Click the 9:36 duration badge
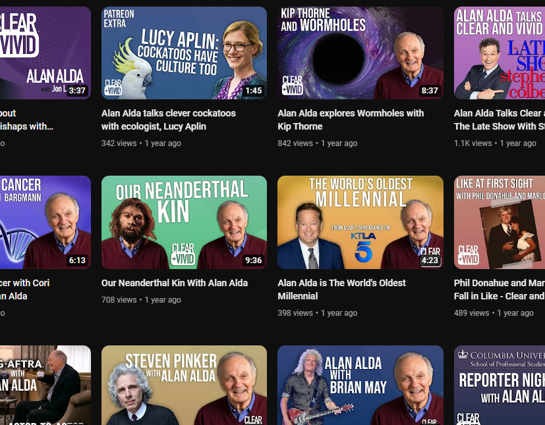This screenshot has height=425, width=545. point(253,261)
